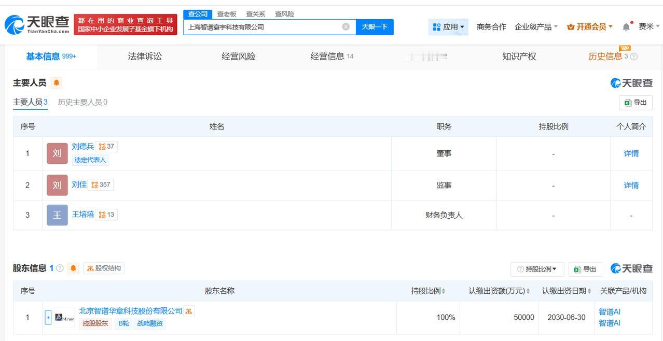Click the B轮 tag
The width and height of the screenshot is (663, 341).
click(x=123, y=323)
